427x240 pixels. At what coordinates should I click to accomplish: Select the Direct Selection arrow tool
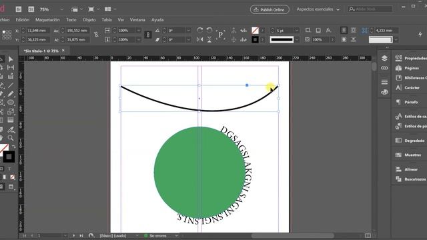click(x=11, y=59)
